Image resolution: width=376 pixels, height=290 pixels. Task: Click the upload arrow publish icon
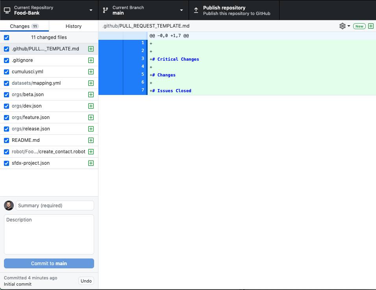coord(196,10)
